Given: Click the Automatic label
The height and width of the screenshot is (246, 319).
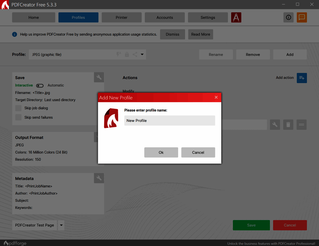Looking at the screenshot, I should pos(56,85).
